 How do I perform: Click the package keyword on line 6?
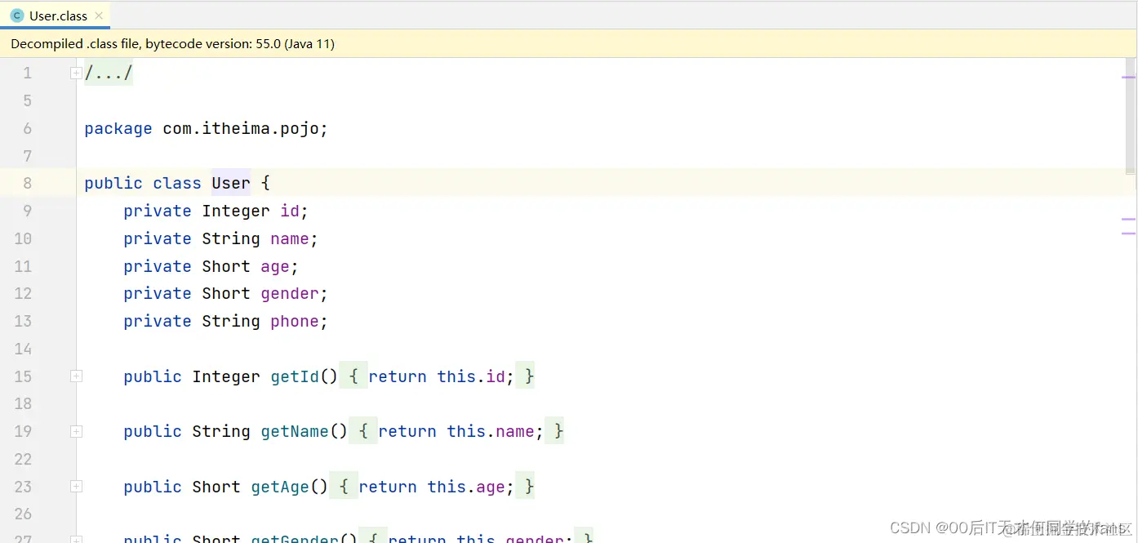coord(118,128)
